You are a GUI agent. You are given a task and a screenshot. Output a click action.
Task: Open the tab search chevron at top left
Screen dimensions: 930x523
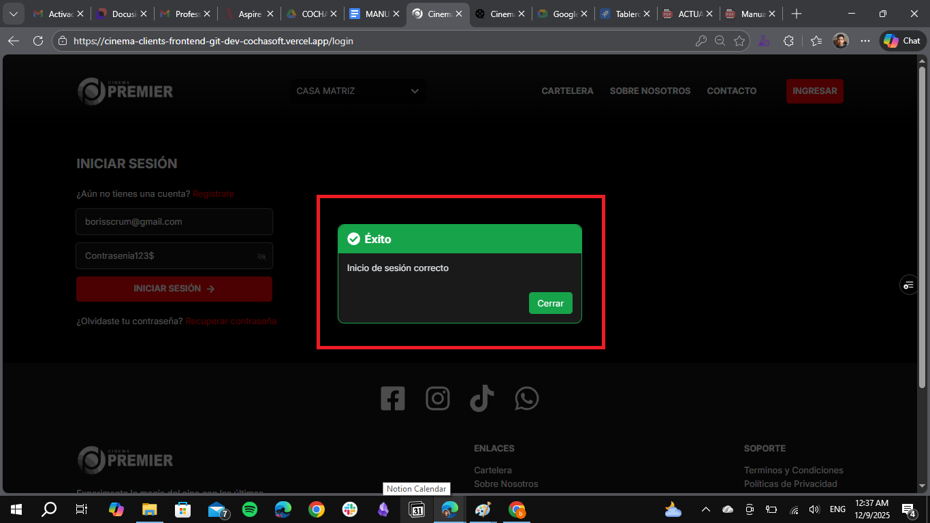tap(13, 13)
